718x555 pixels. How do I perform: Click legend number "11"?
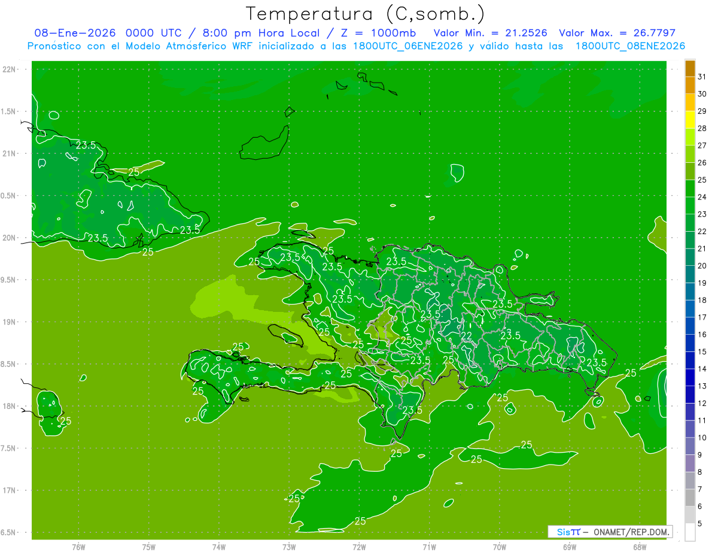point(702,420)
